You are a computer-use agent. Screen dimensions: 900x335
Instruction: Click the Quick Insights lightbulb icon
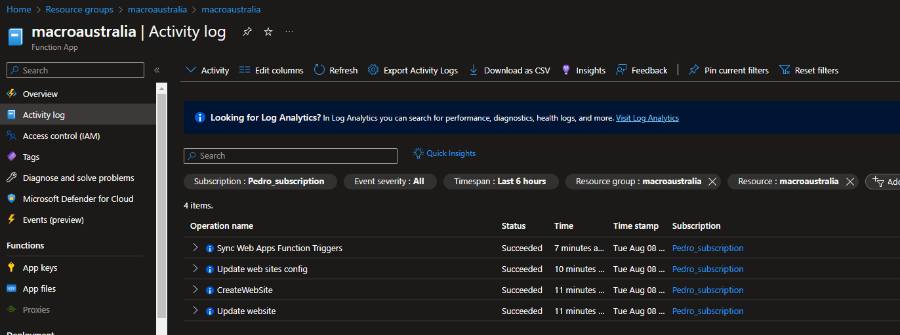tap(419, 153)
